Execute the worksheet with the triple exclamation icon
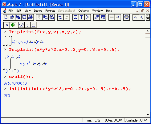Image resolution: width=151 pixels, height=124 pixels. pyautogui.click(x=34, y=25)
